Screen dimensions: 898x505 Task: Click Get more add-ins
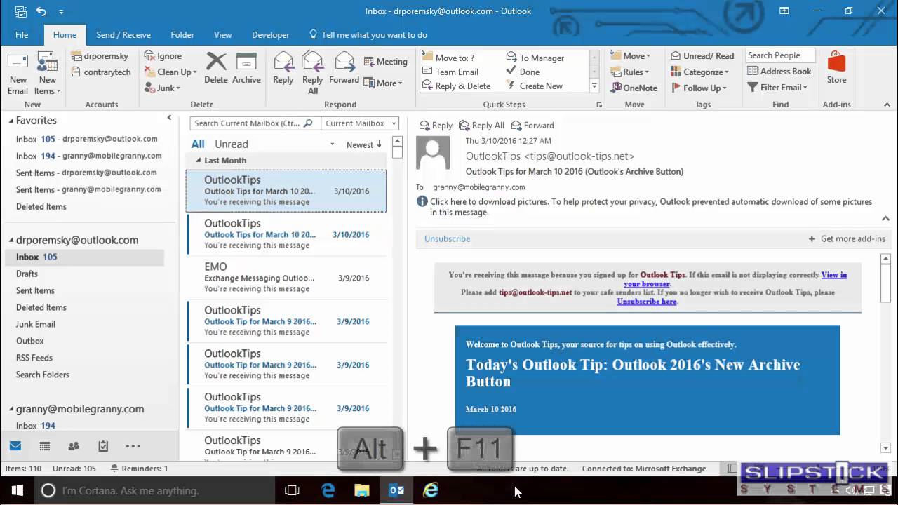(847, 238)
